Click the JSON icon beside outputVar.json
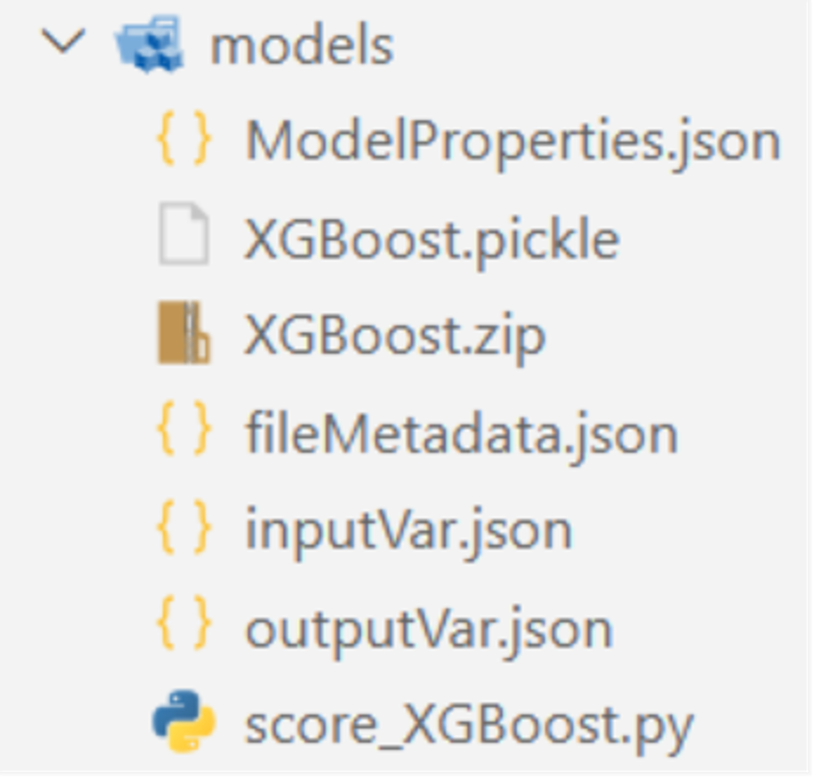The height and width of the screenshot is (779, 815). [x=184, y=627]
